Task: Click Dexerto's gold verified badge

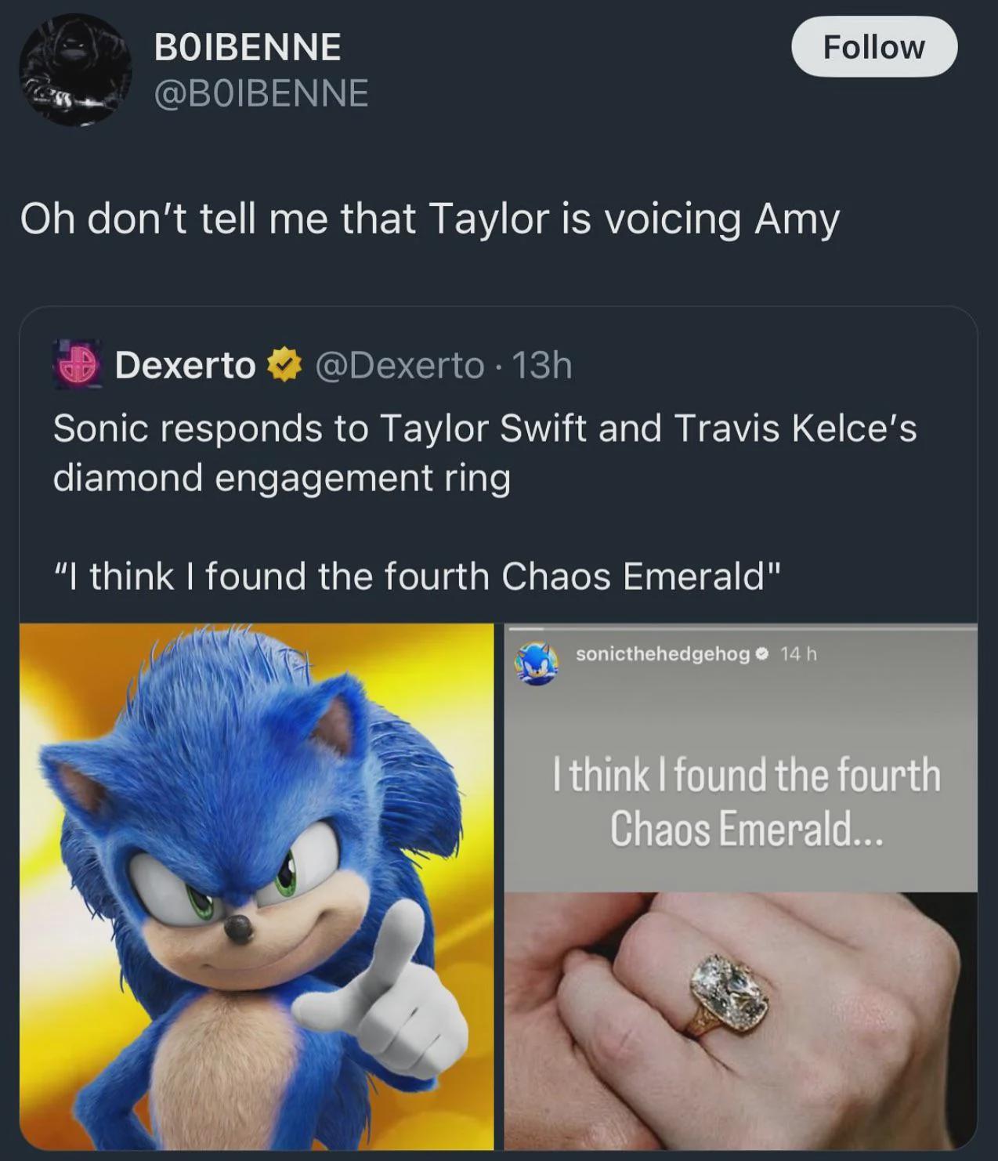Action: click(x=285, y=365)
